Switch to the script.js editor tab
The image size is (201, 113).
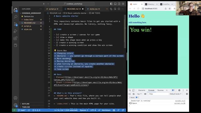tap(52, 9)
